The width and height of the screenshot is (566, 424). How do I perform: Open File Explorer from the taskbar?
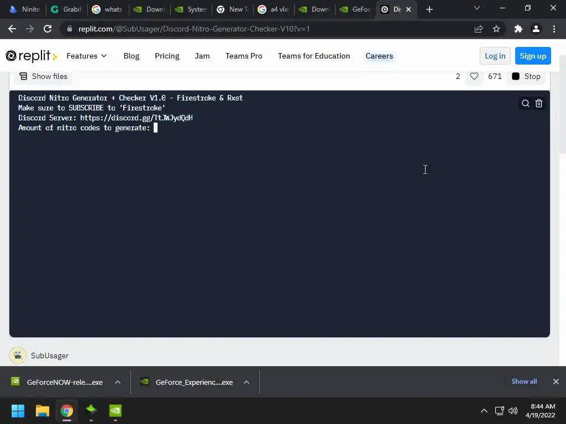click(42, 411)
